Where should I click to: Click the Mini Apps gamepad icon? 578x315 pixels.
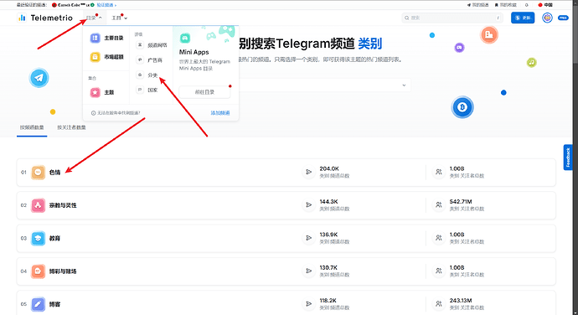tap(184, 38)
